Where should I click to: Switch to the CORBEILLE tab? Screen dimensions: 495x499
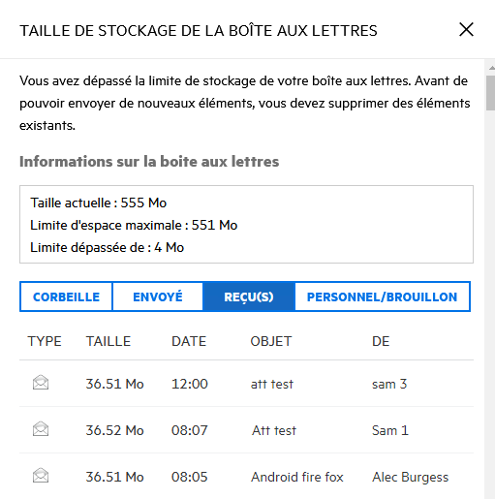point(66,296)
